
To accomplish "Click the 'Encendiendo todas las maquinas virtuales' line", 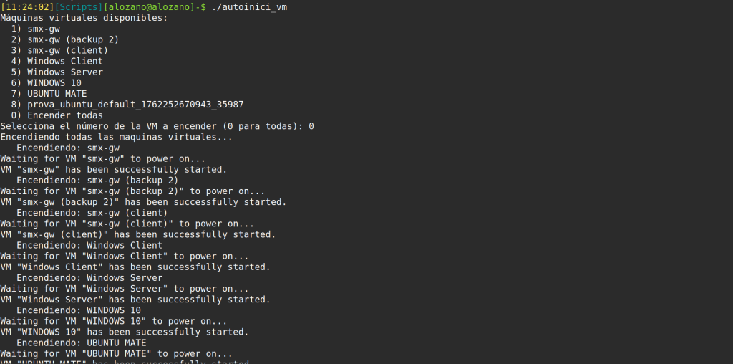I will 117,137.
